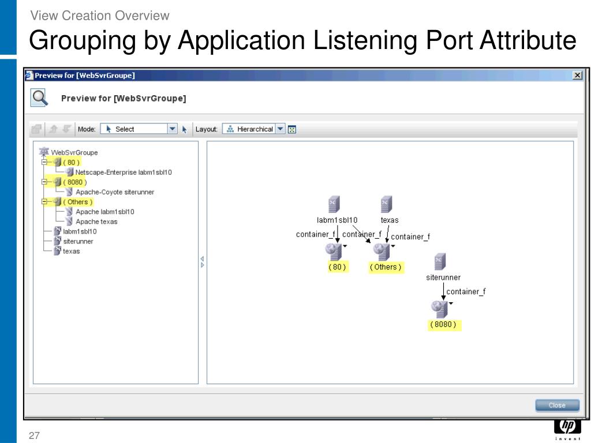Click labm1sbl10 server node in diagram

(334, 205)
